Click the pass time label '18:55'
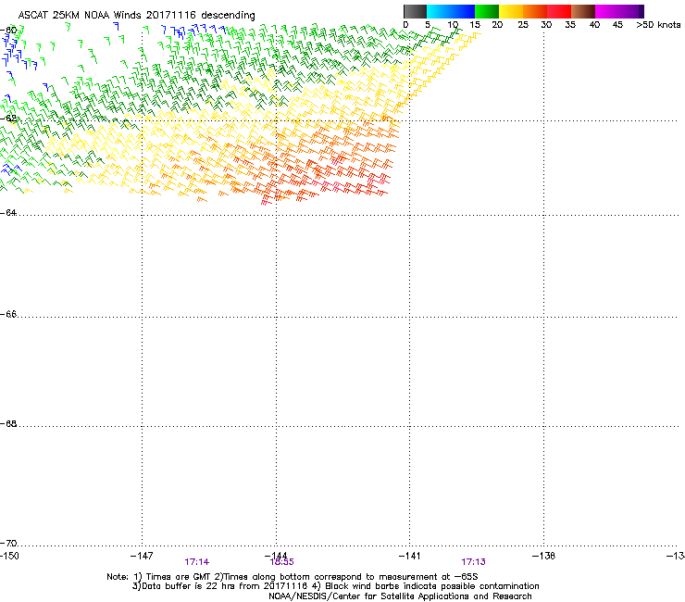685x602 pixels. (282, 562)
